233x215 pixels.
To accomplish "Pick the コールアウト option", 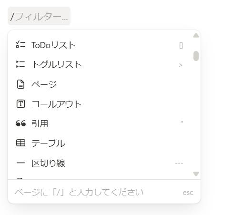I will coord(99,104).
